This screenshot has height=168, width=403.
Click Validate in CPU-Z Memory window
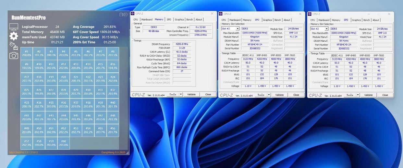click(x=191, y=94)
